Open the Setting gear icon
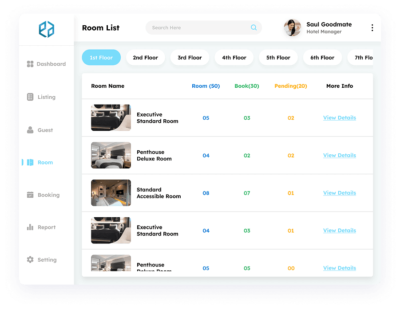The width and height of the screenshot is (400, 309). (x=29, y=259)
